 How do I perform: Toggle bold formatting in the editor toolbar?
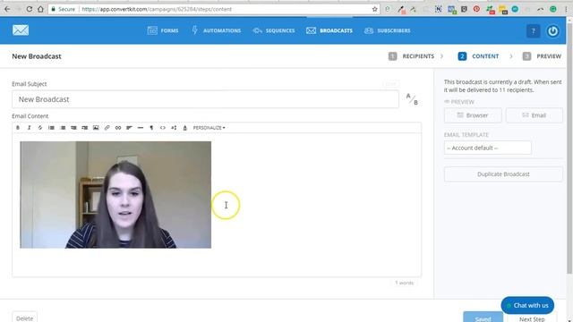[x=18, y=128]
